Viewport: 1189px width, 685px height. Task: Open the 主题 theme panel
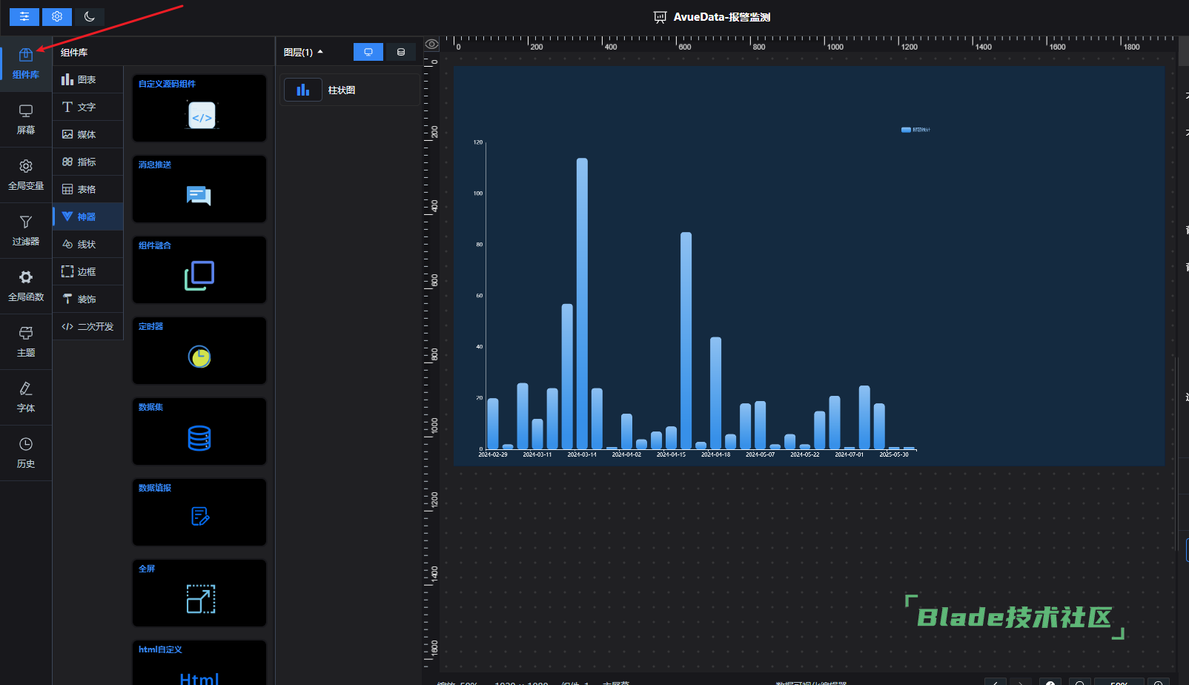(26, 342)
